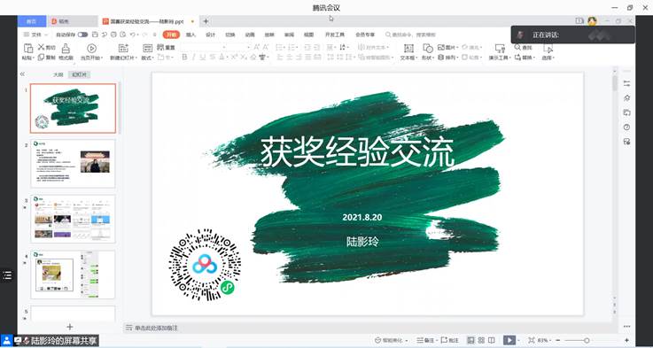Open the reading view book icon
The height and width of the screenshot is (348, 653).
(492, 340)
